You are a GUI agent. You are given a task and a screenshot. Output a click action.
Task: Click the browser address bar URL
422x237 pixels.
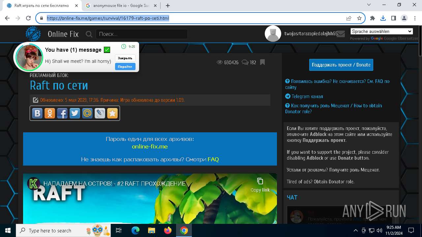(108, 18)
